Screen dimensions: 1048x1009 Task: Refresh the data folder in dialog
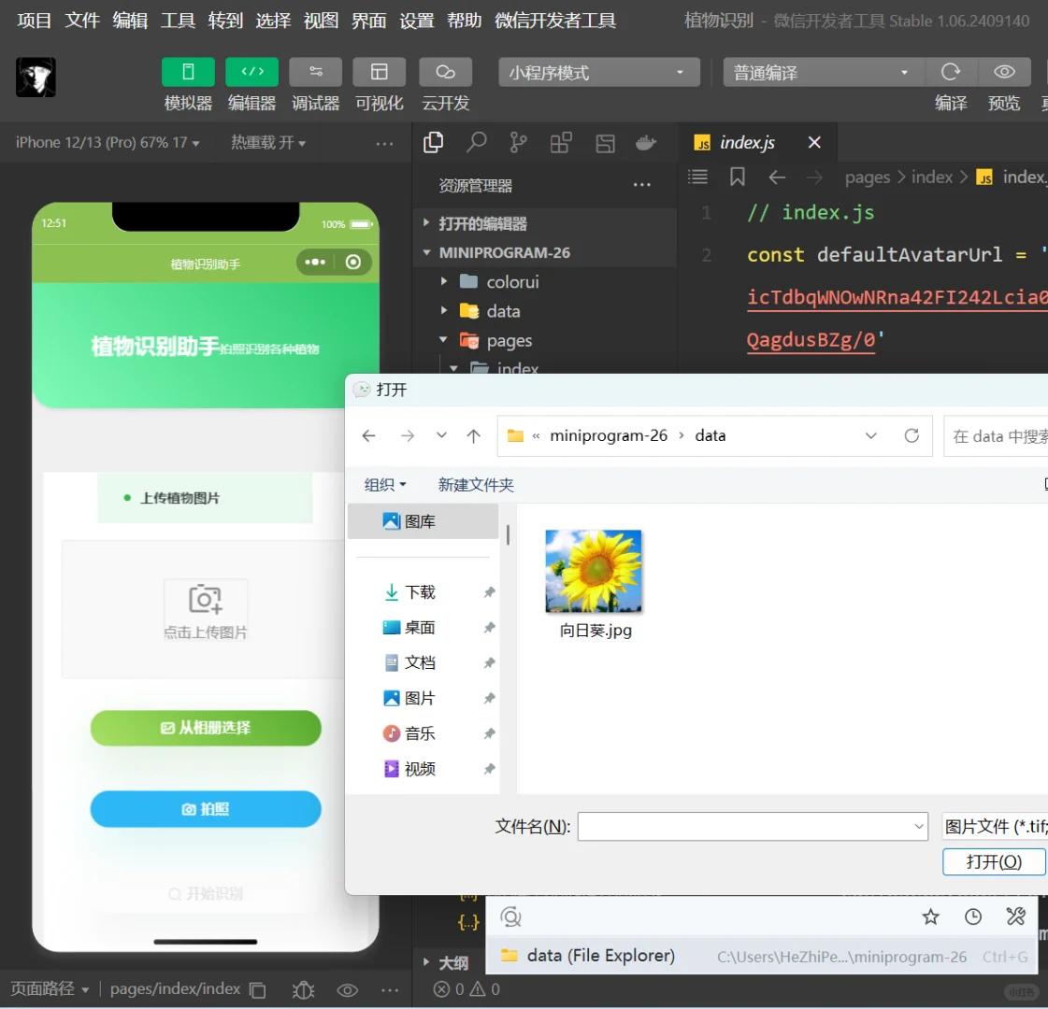tap(911, 436)
